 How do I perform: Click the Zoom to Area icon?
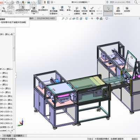67,19
